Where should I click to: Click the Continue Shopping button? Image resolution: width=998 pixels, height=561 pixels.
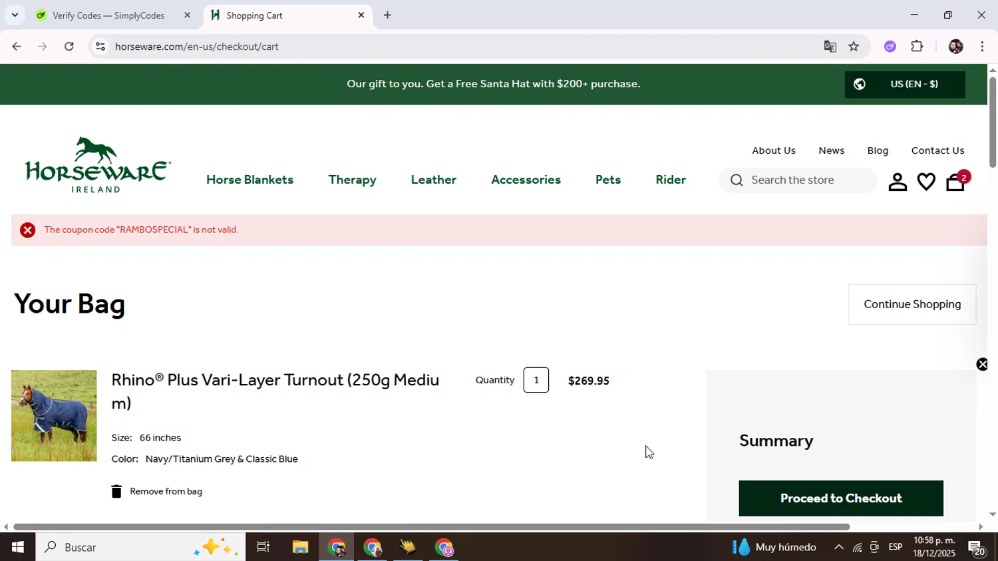912,304
